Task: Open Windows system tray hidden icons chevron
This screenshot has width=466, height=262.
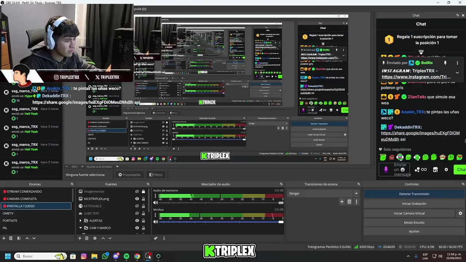Action: pyautogui.click(x=408, y=256)
